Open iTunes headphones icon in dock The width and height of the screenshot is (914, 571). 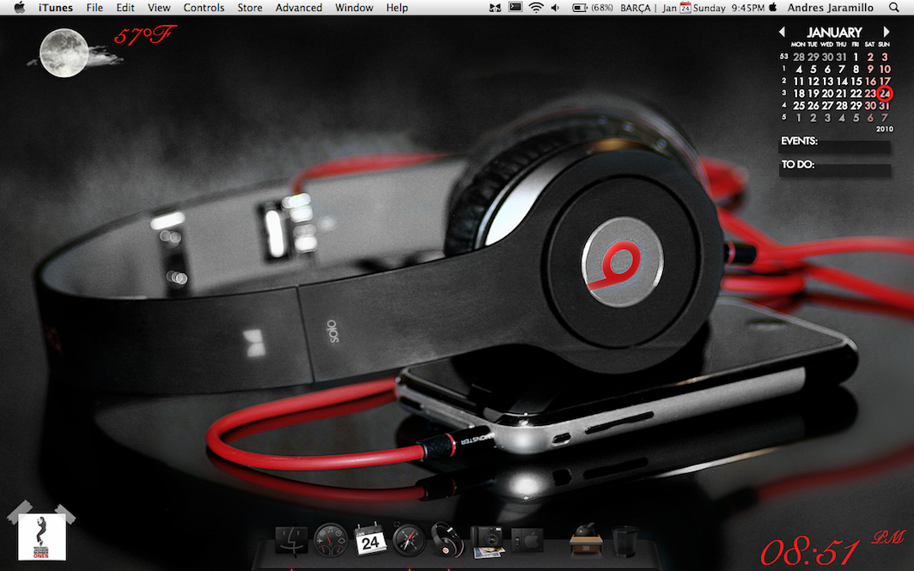(448, 539)
